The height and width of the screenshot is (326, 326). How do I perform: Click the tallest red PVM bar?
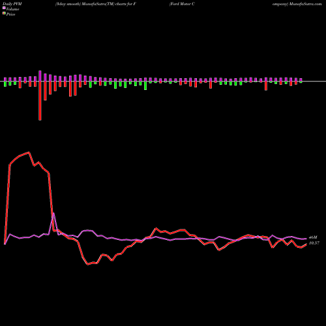tap(40, 100)
